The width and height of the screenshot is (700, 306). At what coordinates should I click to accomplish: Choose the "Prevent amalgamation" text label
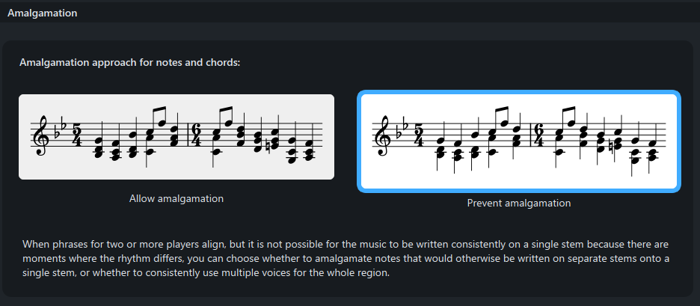click(x=519, y=203)
